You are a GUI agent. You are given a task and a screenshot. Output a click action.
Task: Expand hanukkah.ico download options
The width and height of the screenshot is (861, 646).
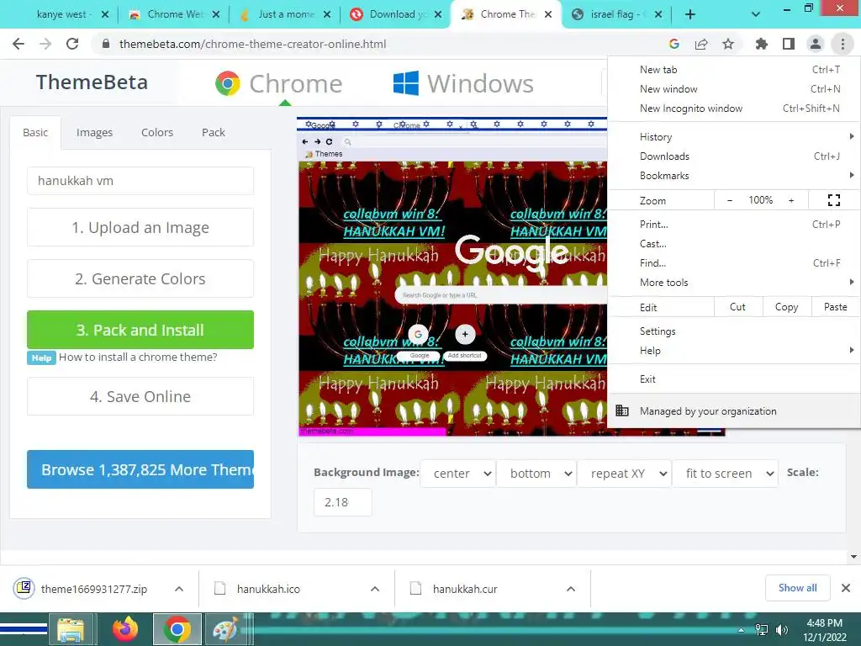(x=375, y=589)
